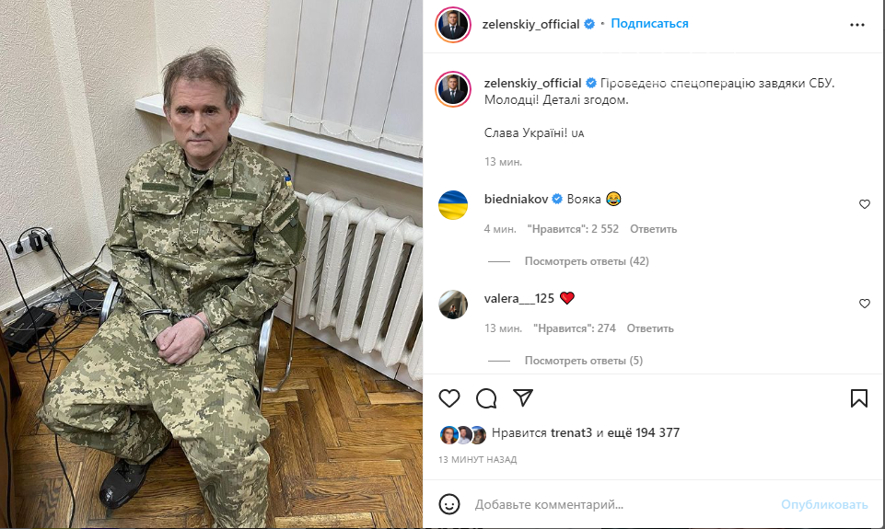The height and width of the screenshot is (529, 885).
Task: Open the three-dot more options menu
Action: pyautogui.click(x=857, y=25)
